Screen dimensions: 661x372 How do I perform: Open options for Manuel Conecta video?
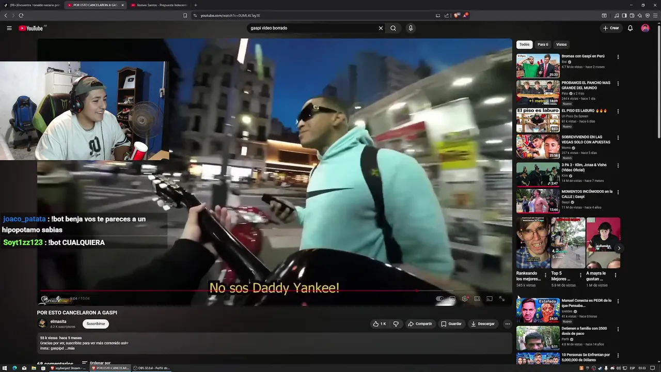tap(618, 301)
